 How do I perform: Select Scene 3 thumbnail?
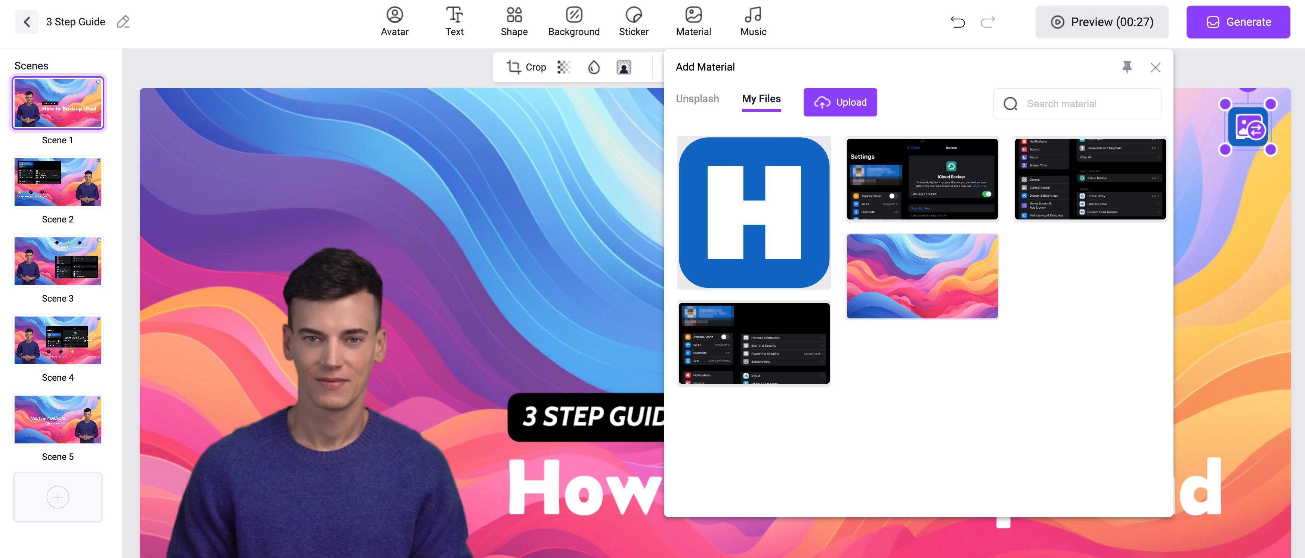point(58,261)
